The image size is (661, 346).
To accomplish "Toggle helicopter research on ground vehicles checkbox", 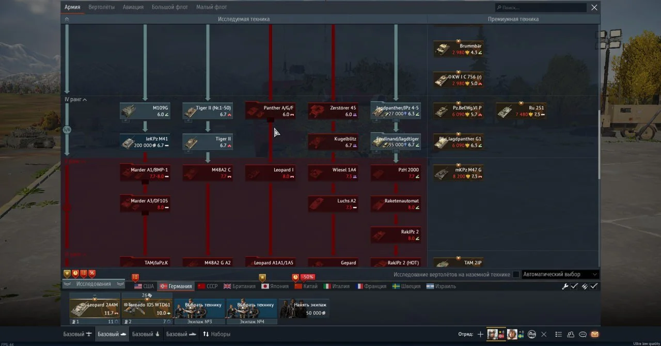I will [x=516, y=274].
